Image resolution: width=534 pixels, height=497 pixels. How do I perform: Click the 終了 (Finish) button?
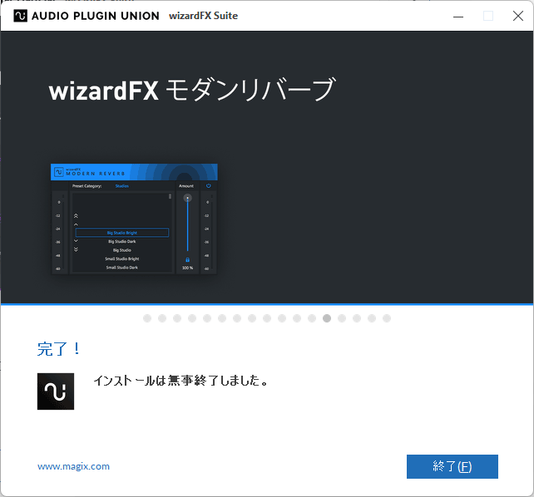tap(452, 467)
